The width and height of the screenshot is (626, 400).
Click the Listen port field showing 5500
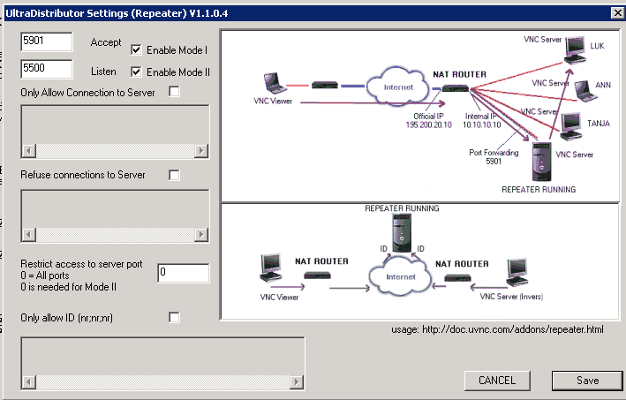[46, 69]
